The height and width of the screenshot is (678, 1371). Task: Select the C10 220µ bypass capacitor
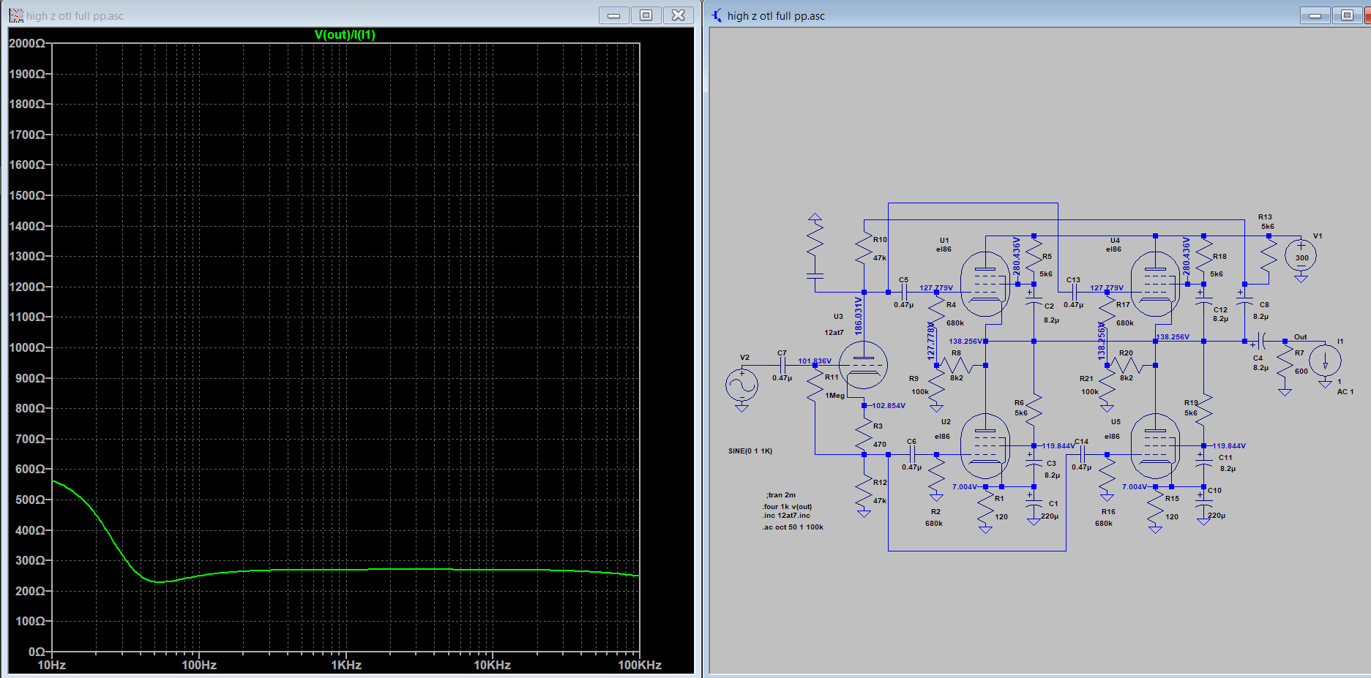click(1203, 505)
